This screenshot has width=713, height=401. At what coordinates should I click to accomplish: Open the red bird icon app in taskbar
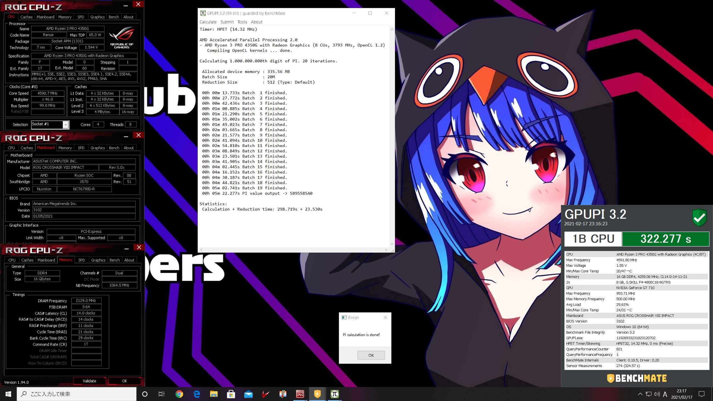[265, 394]
